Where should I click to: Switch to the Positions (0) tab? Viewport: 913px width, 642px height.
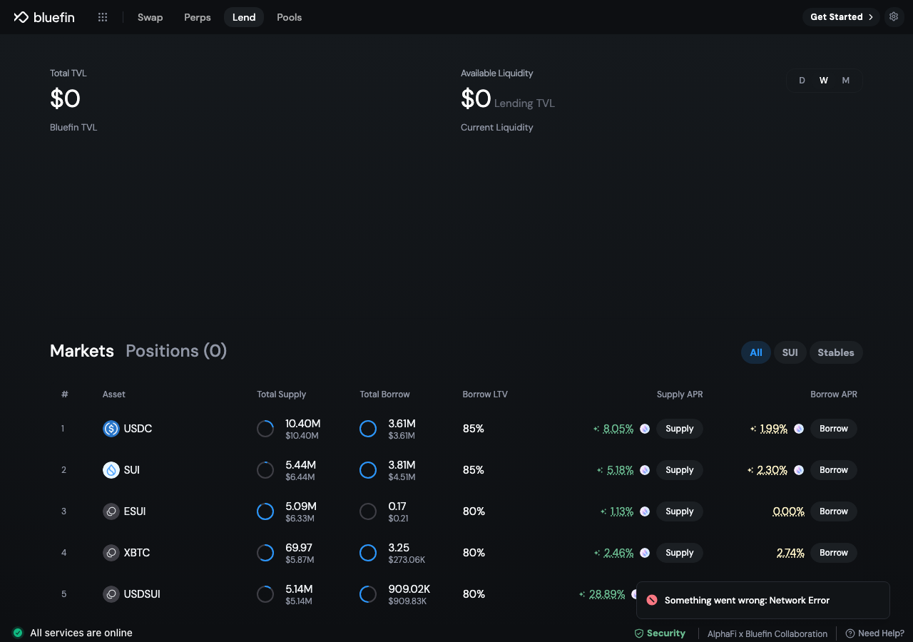click(176, 351)
